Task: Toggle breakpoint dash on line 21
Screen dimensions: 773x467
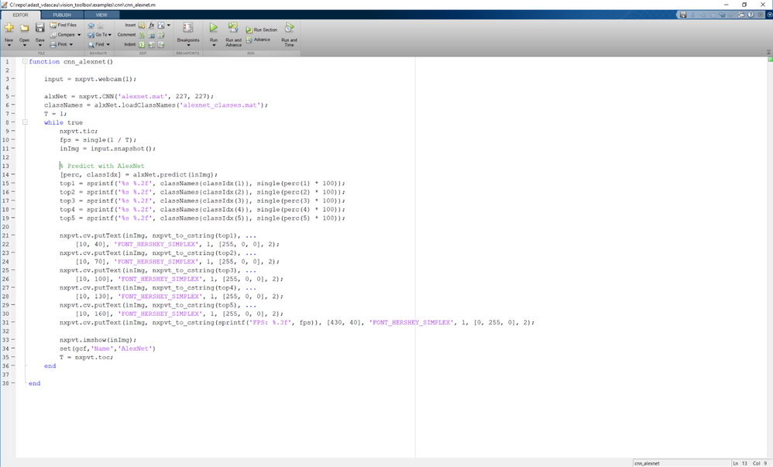Action: coord(13,235)
